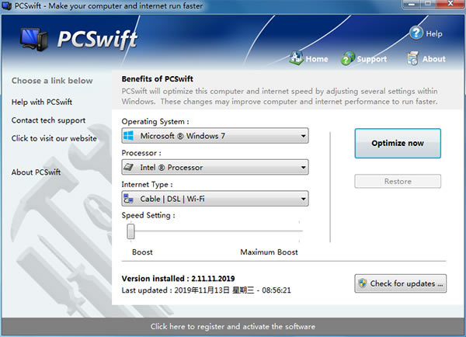466x337 pixels.
Task: Close the PCSwift window
Action: (x=450, y=4)
